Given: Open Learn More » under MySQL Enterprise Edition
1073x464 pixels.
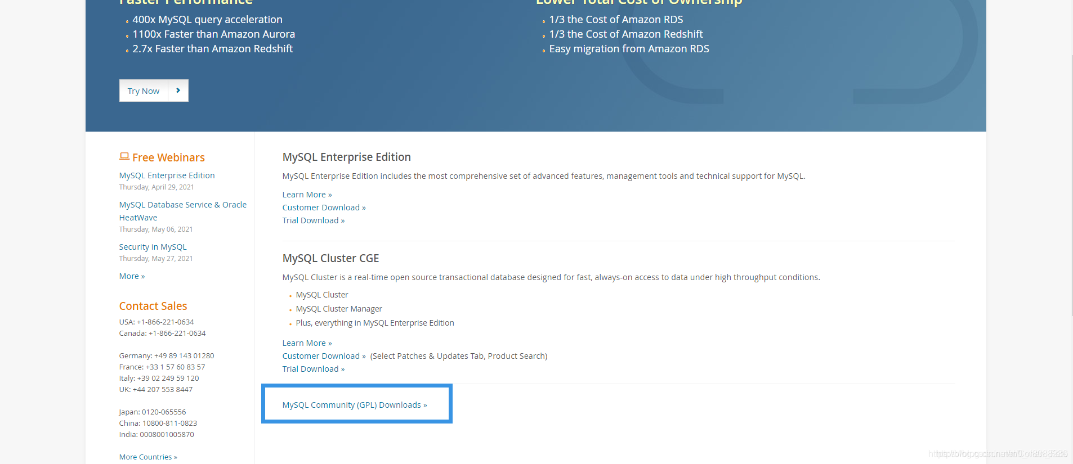Looking at the screenshot, I should (x=307, y=195).
